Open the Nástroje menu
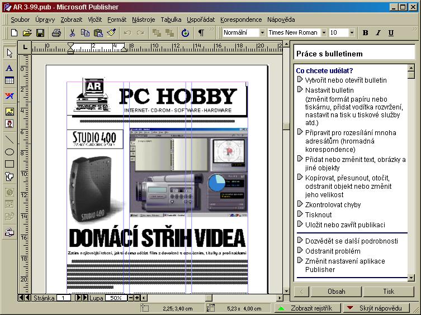 (143, 20)
